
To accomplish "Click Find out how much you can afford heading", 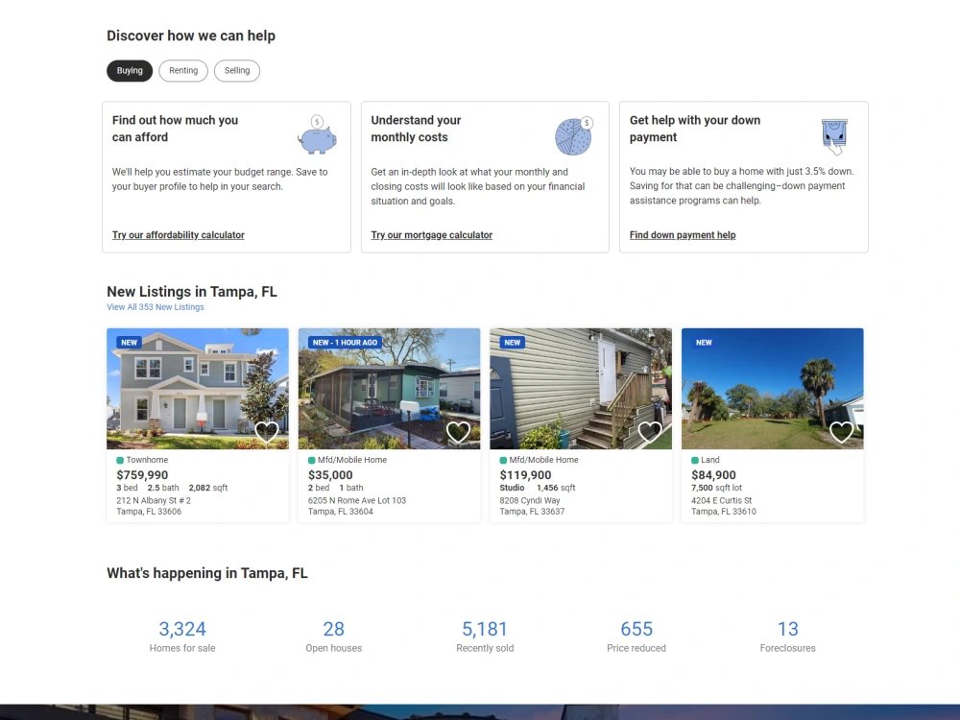I will (175, 129).
